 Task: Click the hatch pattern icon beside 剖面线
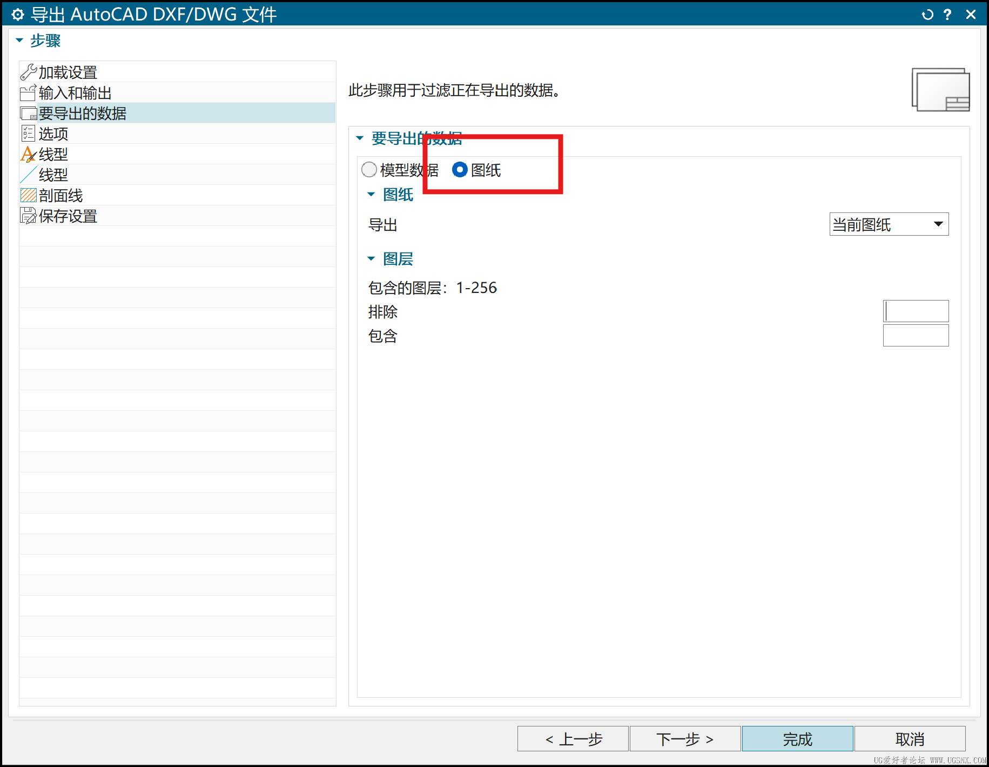(28, 195)
